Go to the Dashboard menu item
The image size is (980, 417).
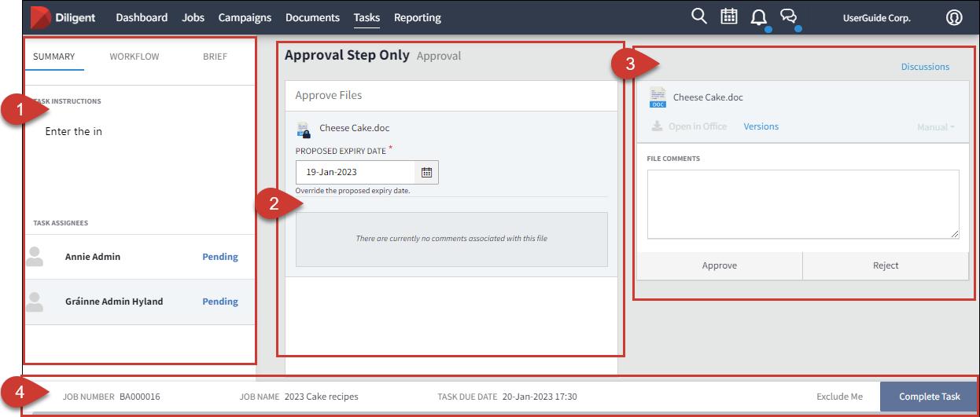(142, 17)
